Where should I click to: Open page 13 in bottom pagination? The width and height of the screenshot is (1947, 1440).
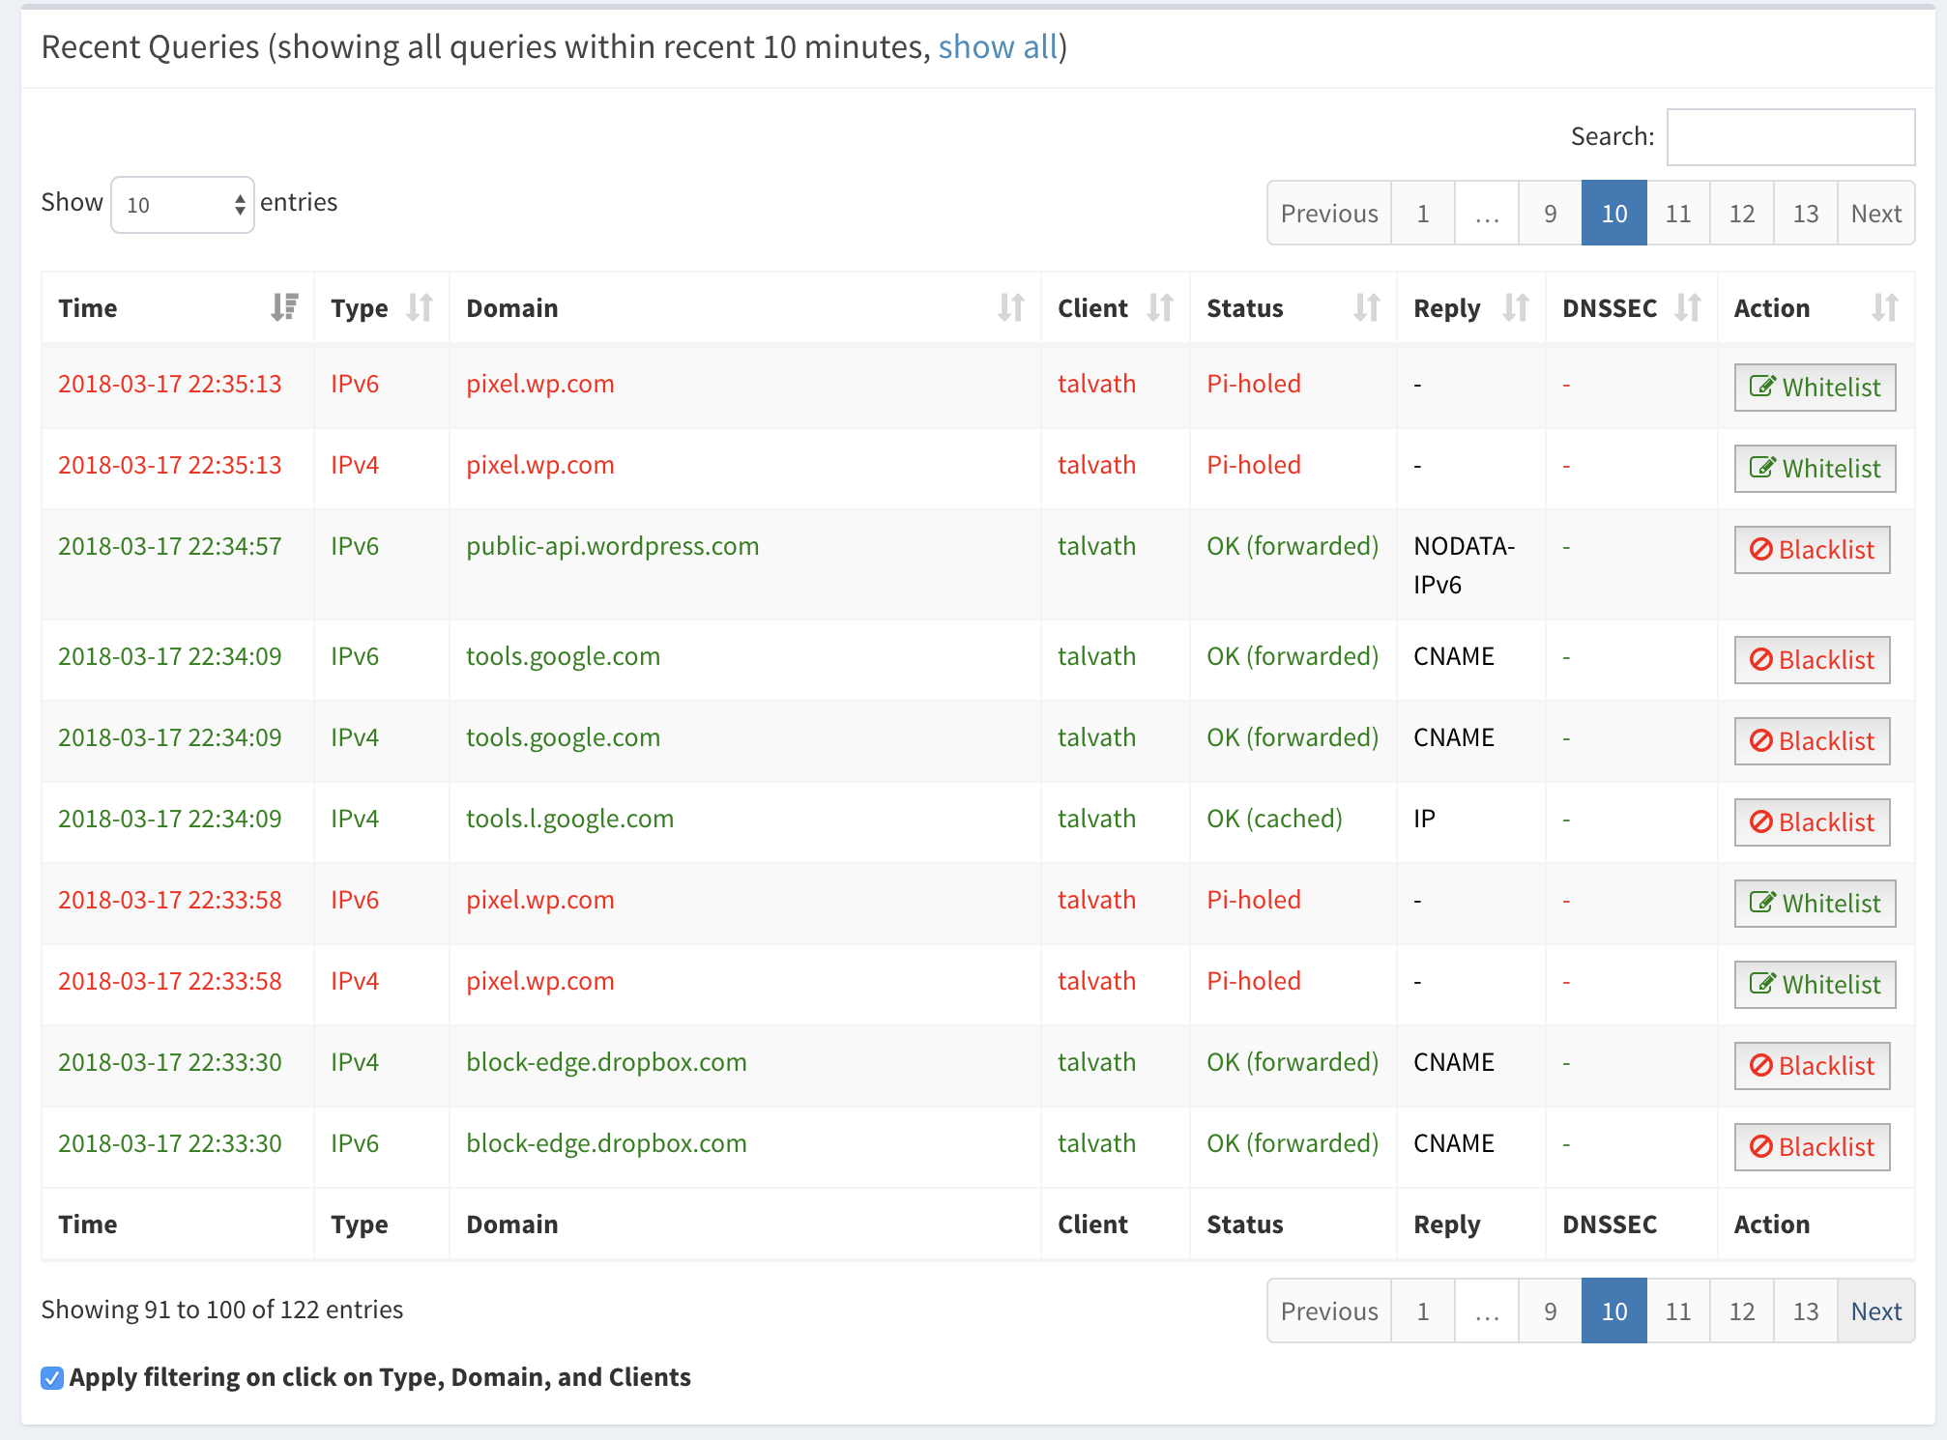(x=1806, y=1310)
